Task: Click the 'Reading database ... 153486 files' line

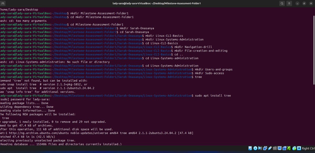Action: (x=61, y=144)
